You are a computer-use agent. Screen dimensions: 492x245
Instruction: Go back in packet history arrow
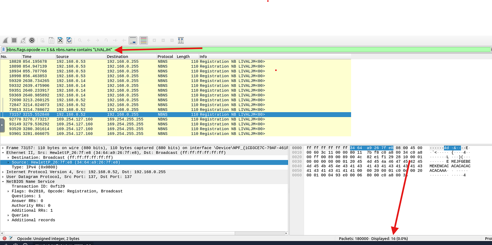click(89, 40)
